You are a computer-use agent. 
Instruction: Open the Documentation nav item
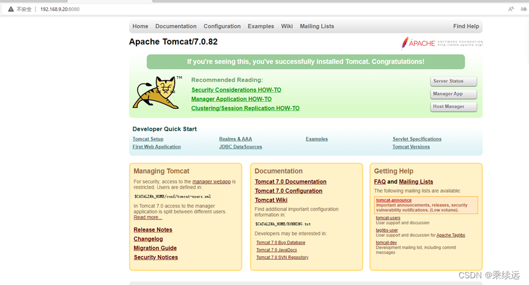(x=176, y=26)
